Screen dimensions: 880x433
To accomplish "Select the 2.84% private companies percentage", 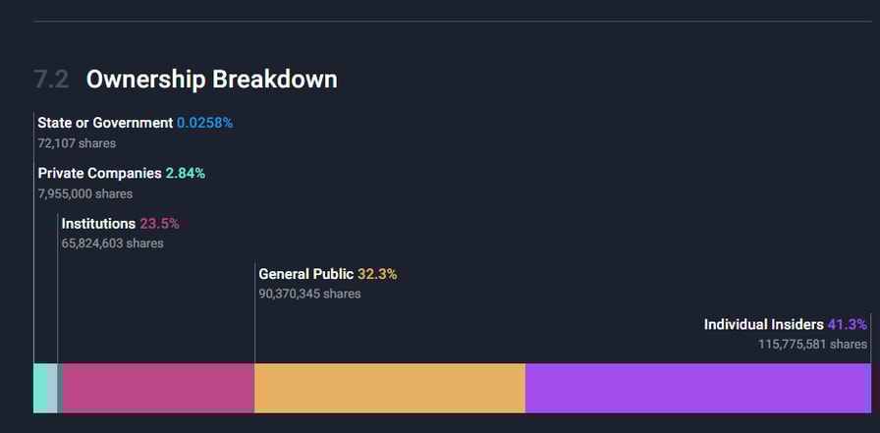I will tap(186, 174).
